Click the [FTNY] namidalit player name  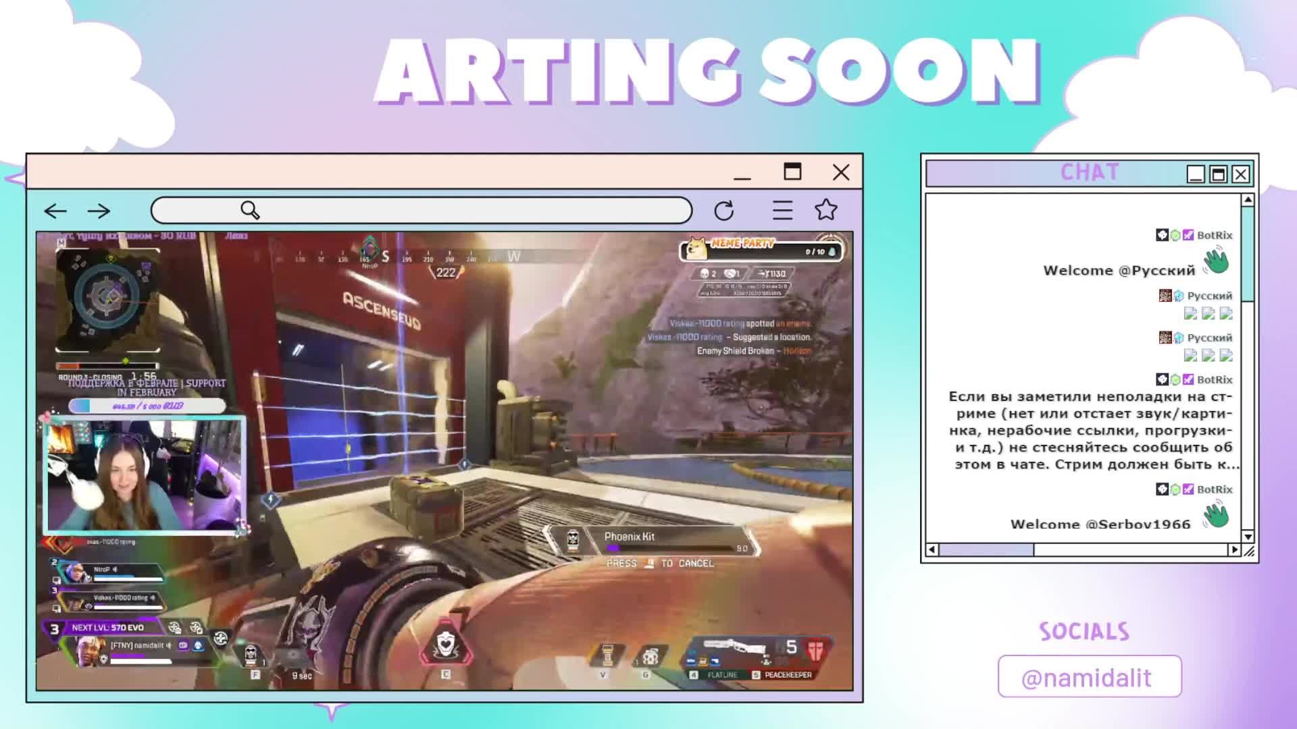[137, 645]
